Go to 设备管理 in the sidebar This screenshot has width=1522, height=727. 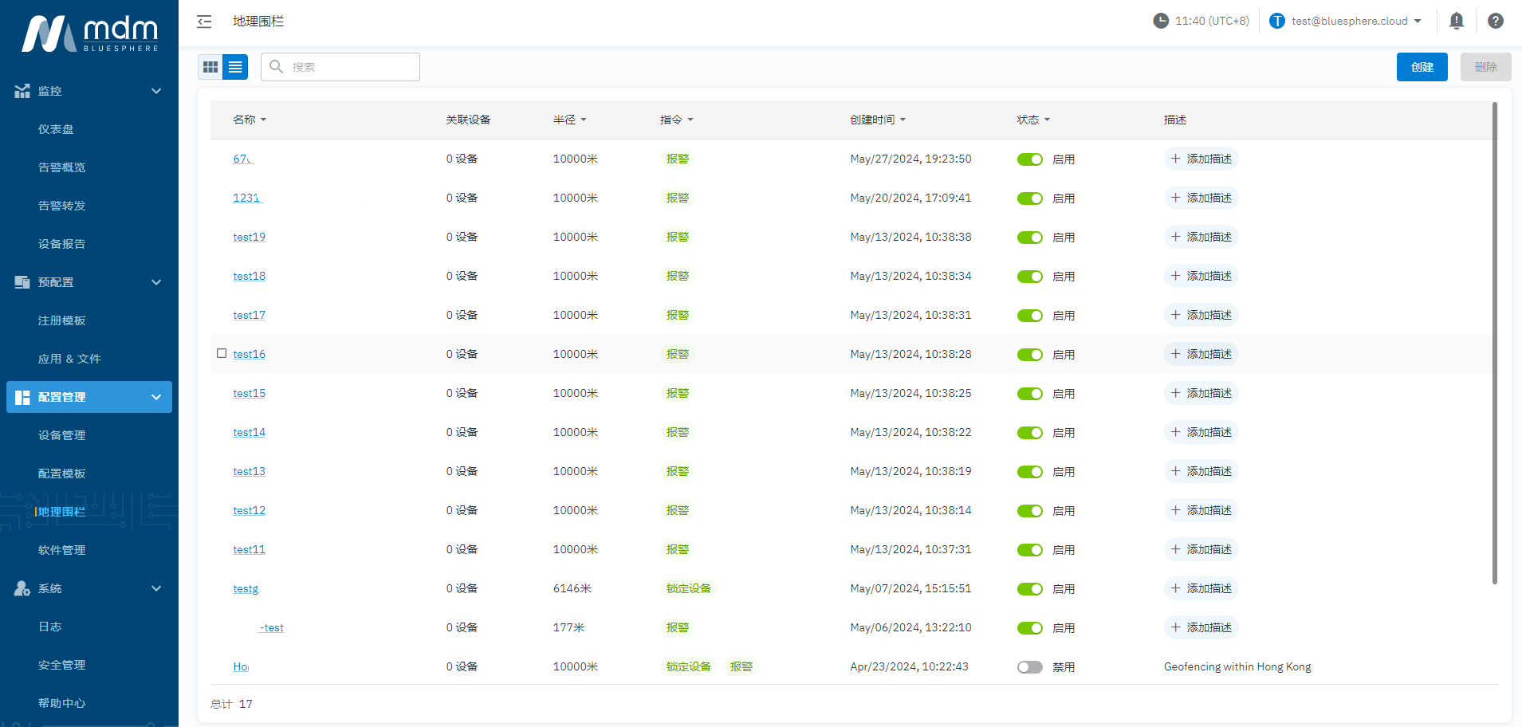click(x=62, y=435)
